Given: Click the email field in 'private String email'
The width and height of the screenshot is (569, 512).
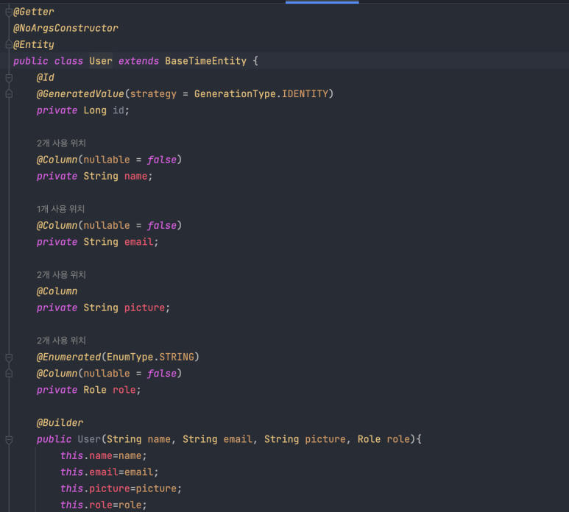Looking at the screenshot, I should (x=138, y=242).
